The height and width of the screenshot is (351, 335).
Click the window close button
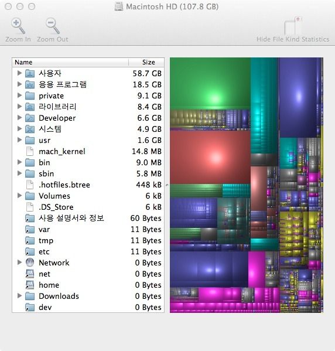8,6
